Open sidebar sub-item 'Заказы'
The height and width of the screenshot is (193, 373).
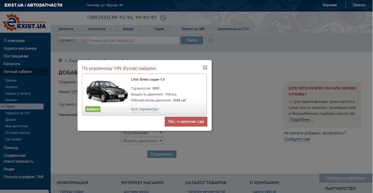[x=11, y=80]
